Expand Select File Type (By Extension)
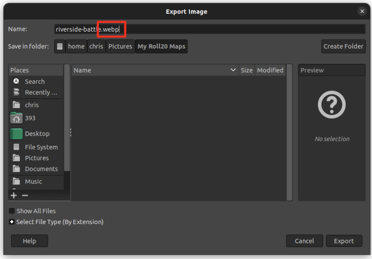Viewport: 372px width, 259px height. [12, 222]
